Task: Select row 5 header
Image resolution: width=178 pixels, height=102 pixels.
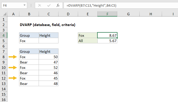Action: tap(4, 41)
